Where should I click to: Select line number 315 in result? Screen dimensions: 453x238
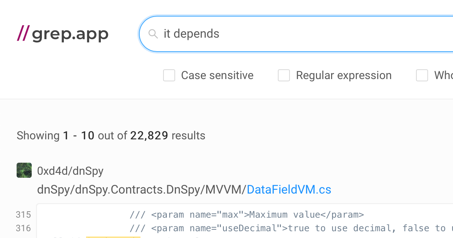pos(23,215)
